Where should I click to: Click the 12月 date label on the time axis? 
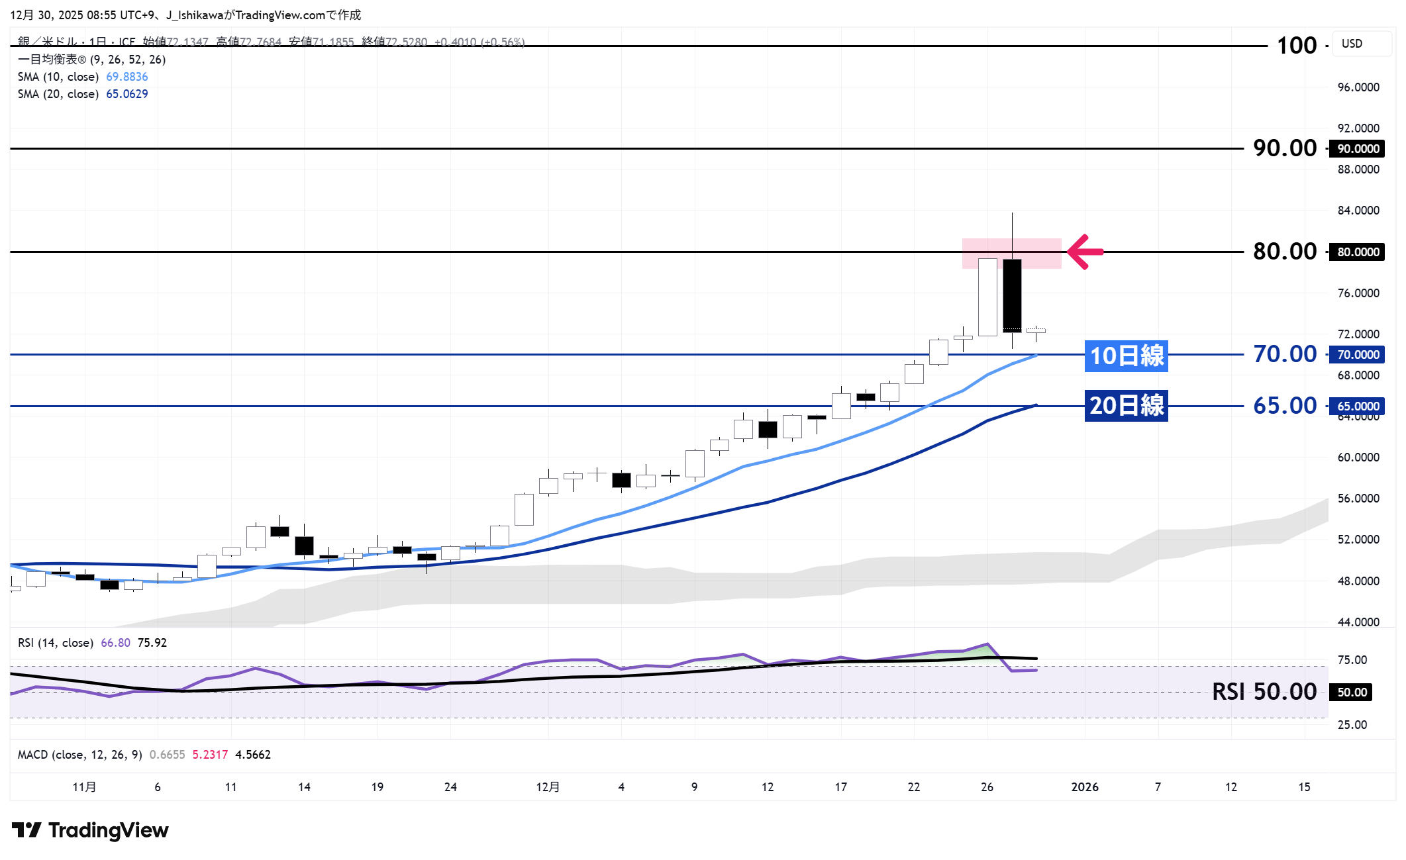[548, 787]
